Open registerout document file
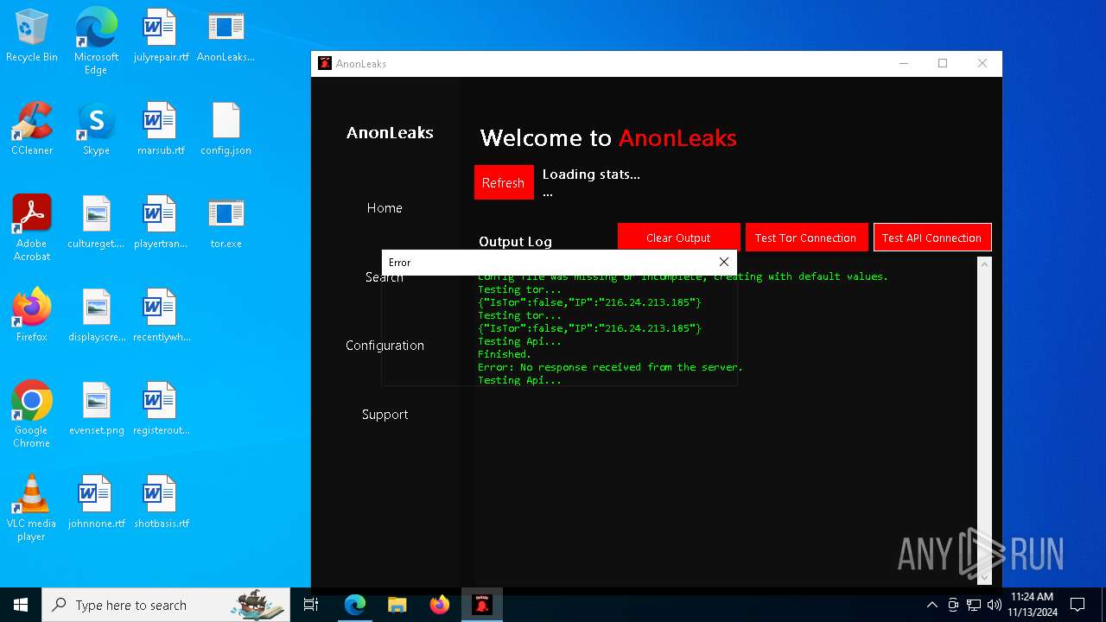The image size is (1106, 622). [x=161, y=409]
